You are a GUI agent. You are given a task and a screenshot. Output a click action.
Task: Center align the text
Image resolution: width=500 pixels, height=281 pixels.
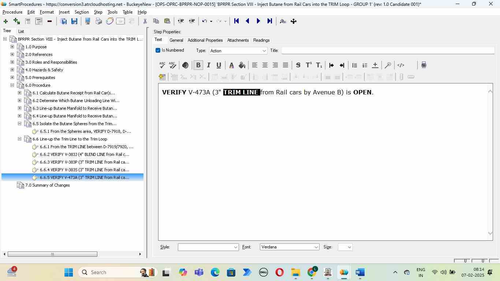(265, 65)
